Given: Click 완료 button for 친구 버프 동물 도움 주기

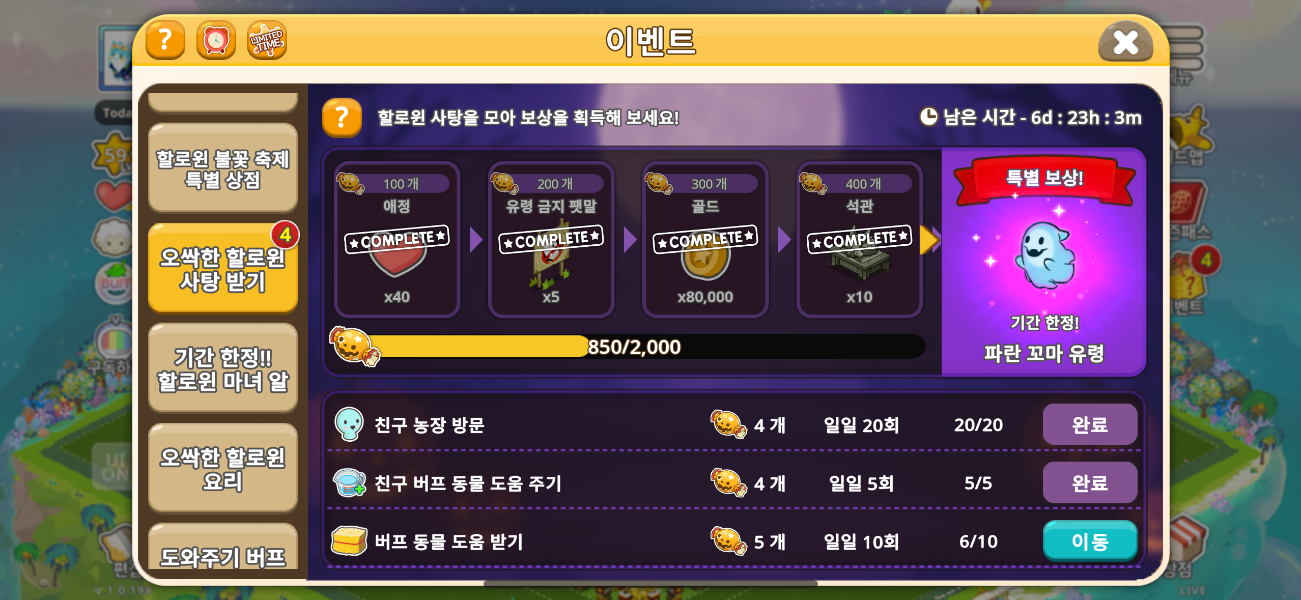Looking at the screenshot, I should (x=1090, y=482).
